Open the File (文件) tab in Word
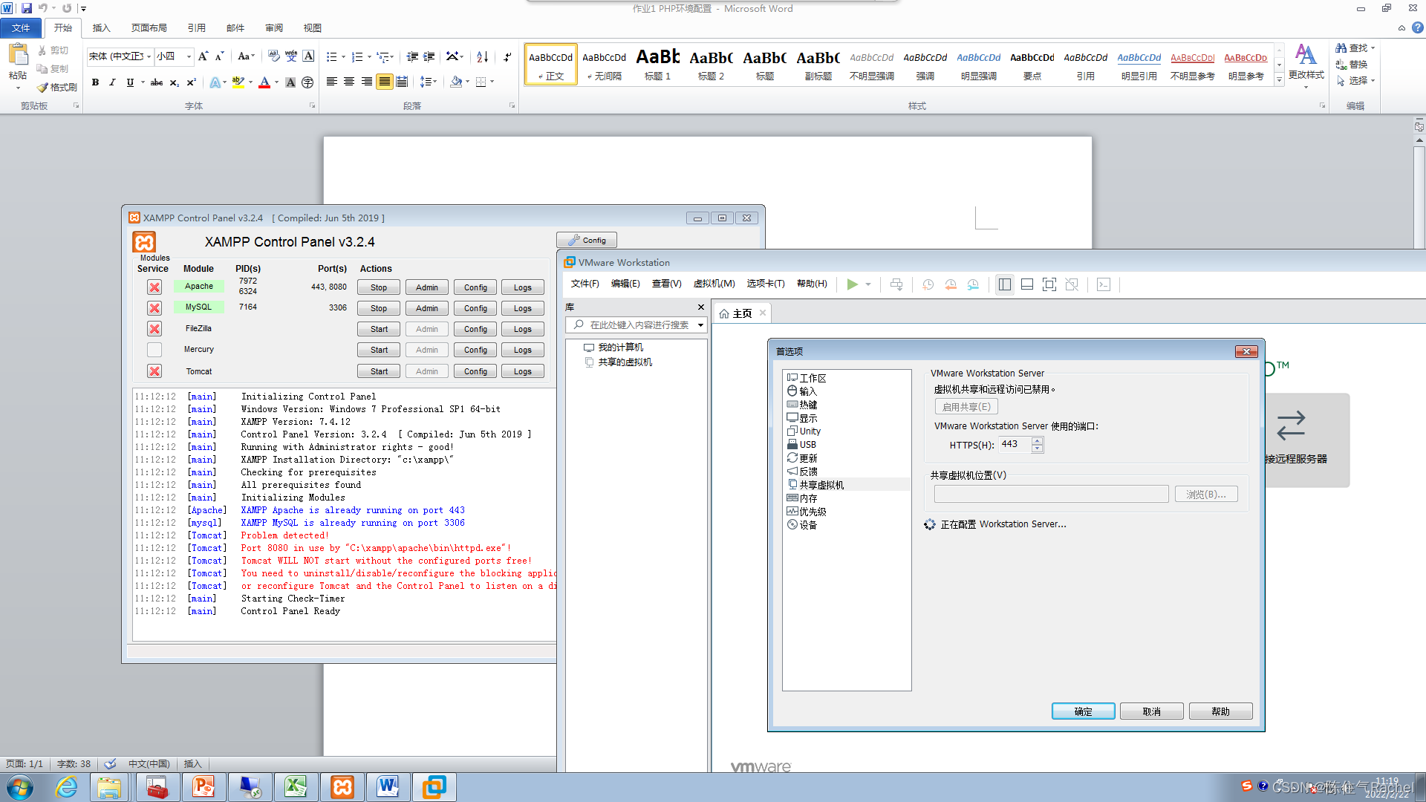 pos(22,28)
